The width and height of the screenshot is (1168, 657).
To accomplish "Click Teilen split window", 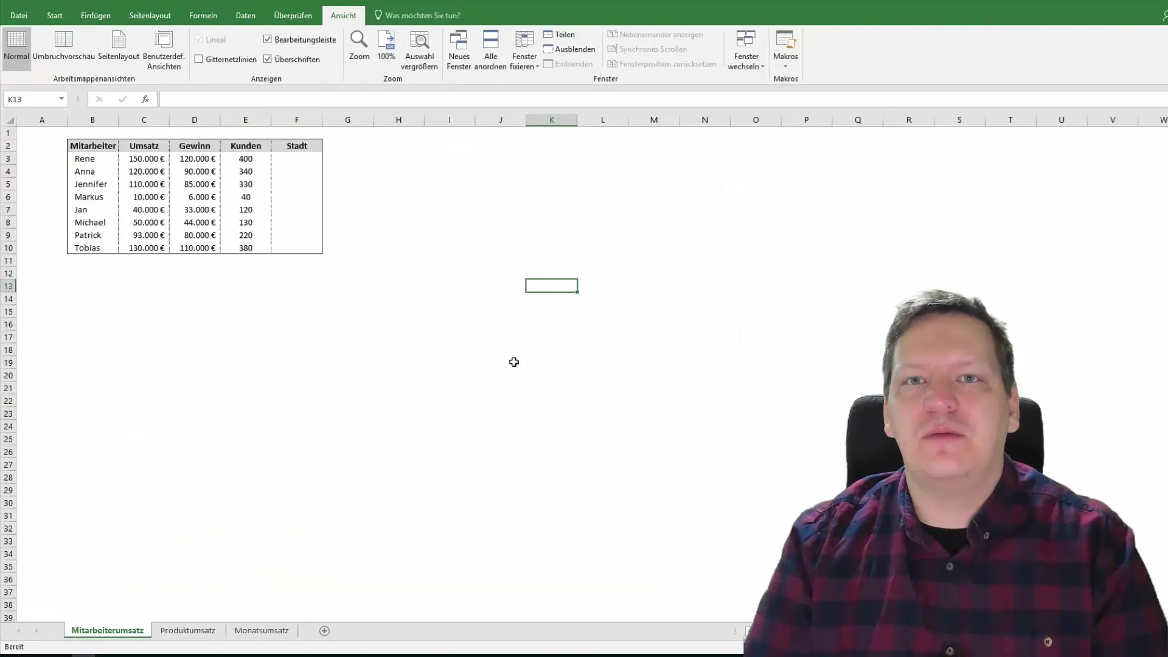I will coord(559,35).
